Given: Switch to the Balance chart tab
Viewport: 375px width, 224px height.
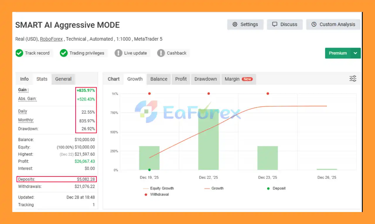Looking at the screenshot, I should [159, 79].
